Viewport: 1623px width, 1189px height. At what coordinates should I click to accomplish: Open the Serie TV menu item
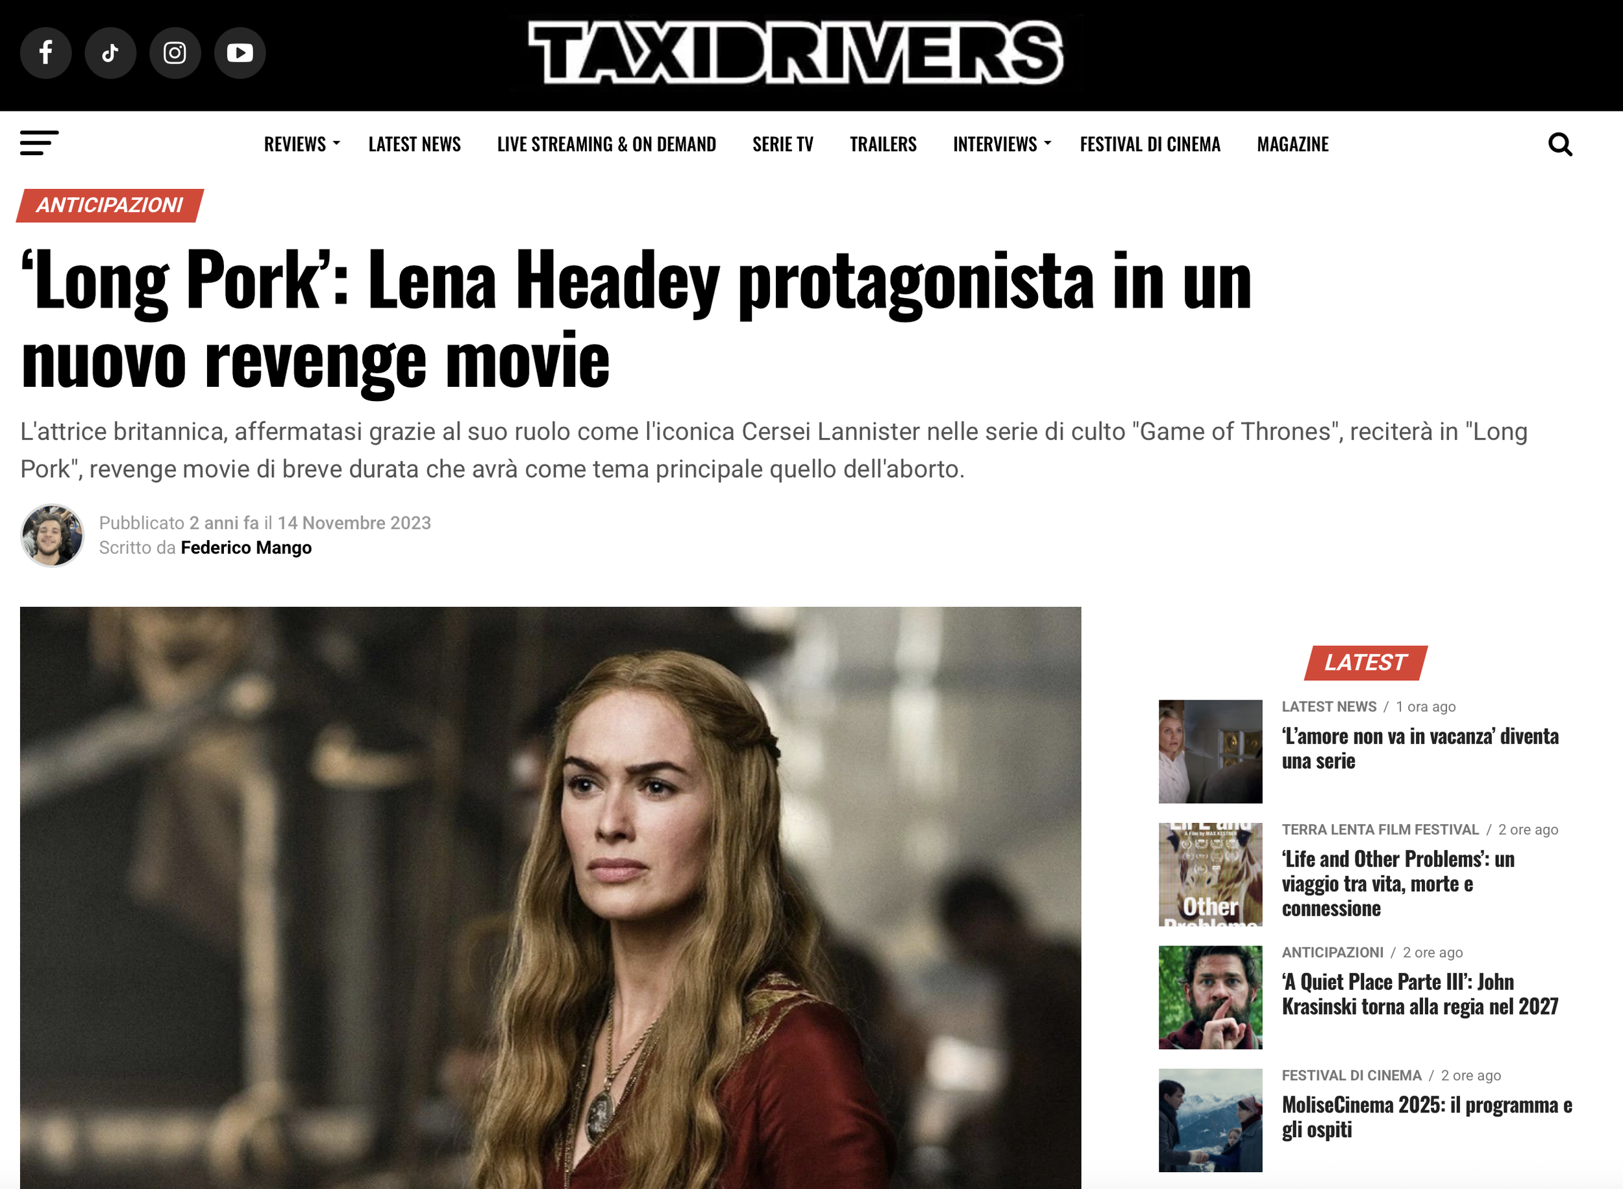[782, 144]
